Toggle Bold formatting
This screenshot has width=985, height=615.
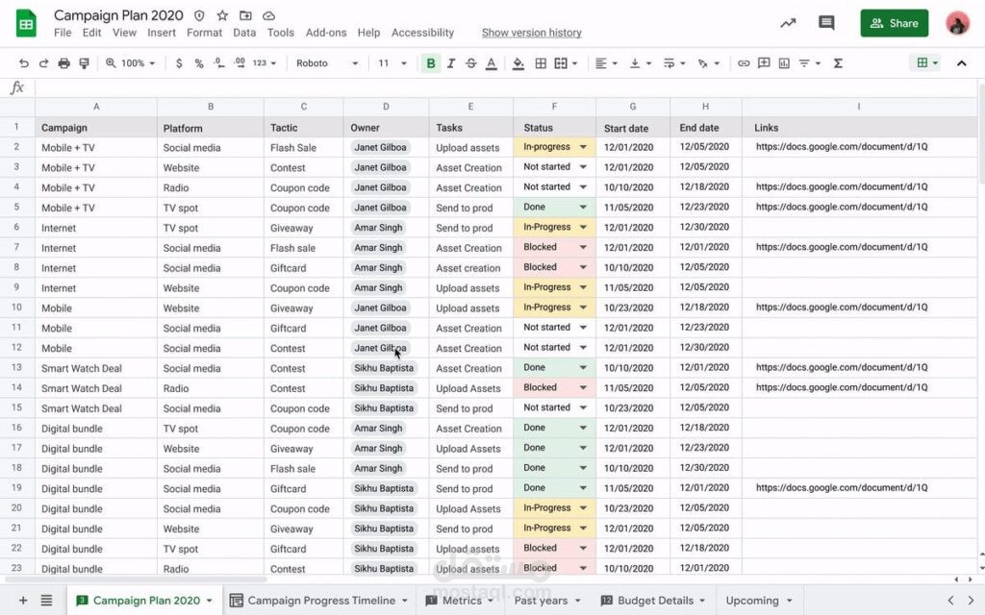click(x=430, y=63)
